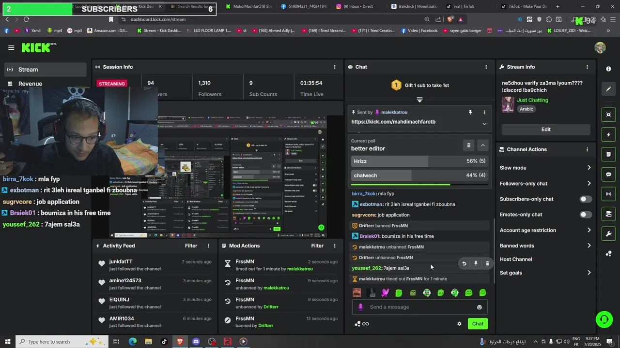Click the broadcast signal icon in right sidebar

(608, 194)
